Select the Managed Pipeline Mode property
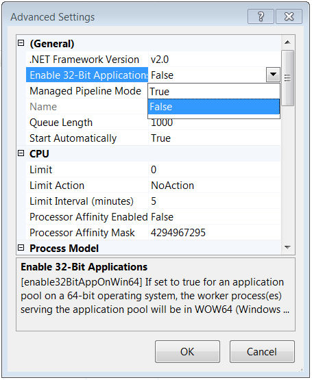This screenshot has width=312, height=380. coord(87,91)
